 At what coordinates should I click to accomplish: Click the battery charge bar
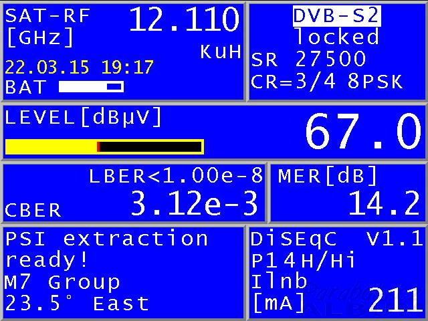coord(91,86)
